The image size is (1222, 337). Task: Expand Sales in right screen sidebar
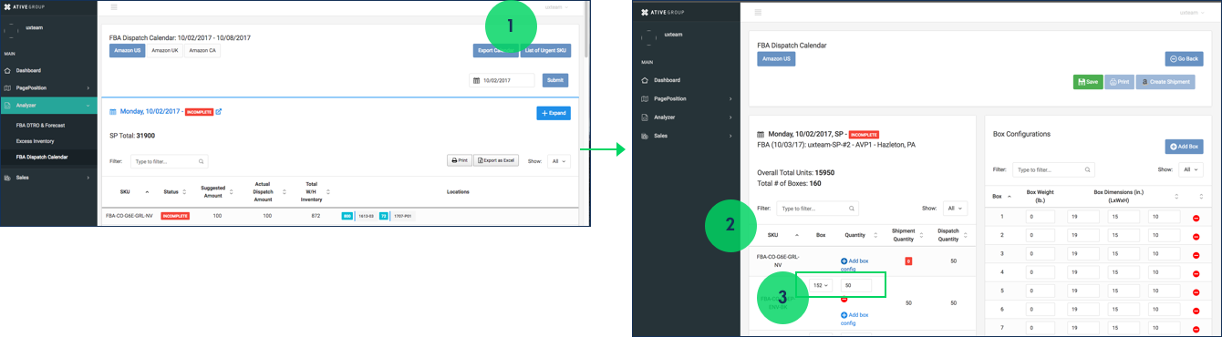pyautogui.click(x=686, y=135)
